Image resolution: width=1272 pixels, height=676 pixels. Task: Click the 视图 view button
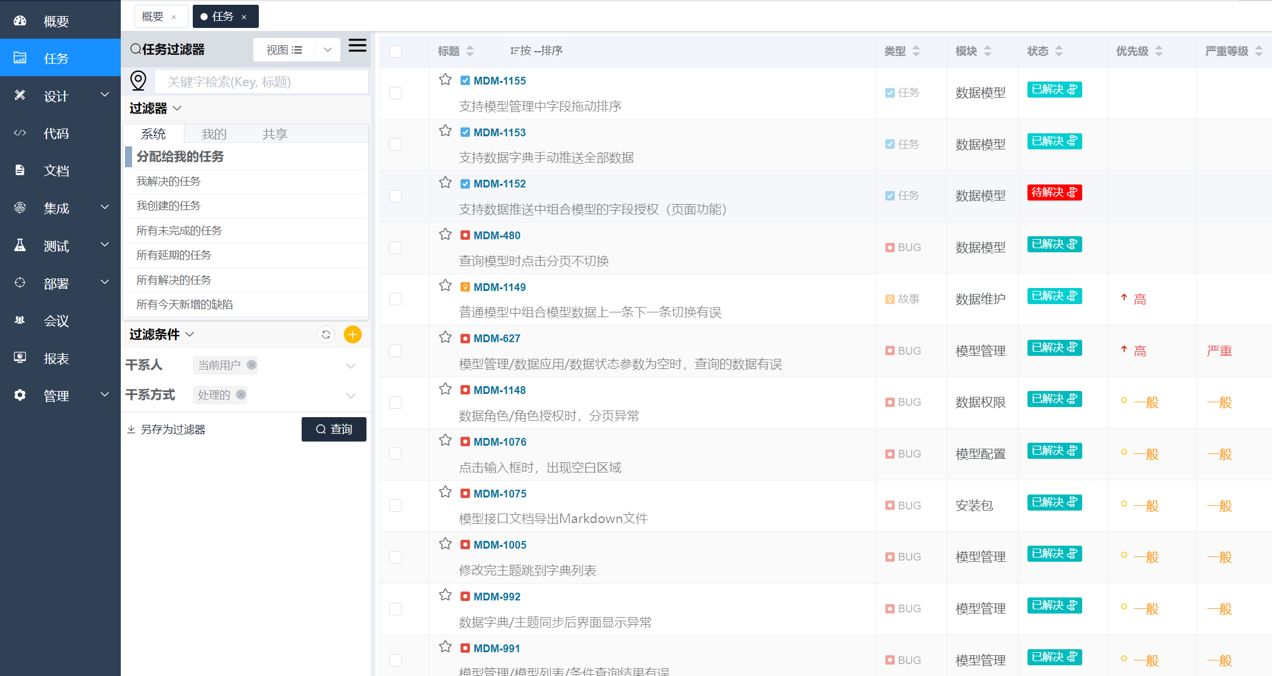coord(284,50)
